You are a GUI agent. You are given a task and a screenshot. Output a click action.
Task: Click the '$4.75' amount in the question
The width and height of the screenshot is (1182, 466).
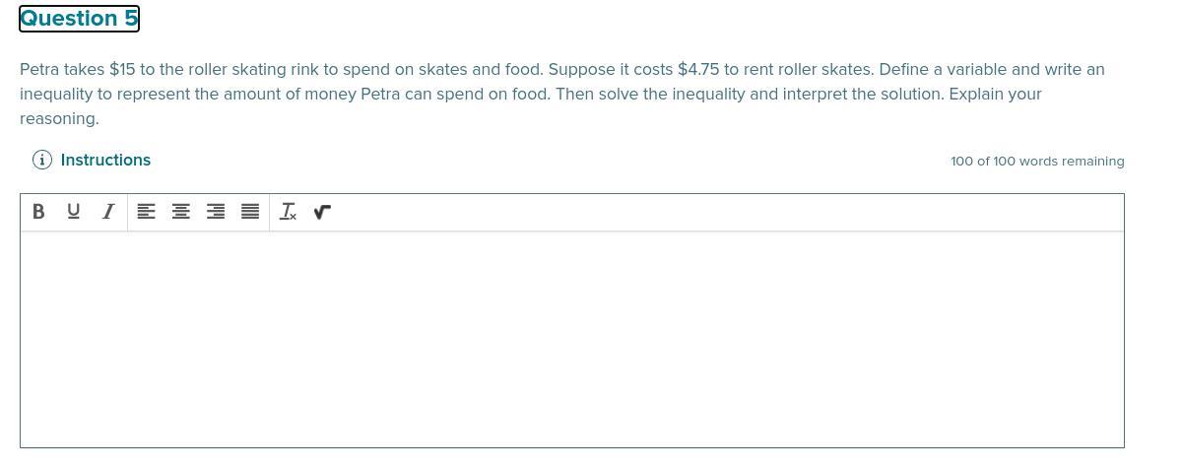pos(698,70)
